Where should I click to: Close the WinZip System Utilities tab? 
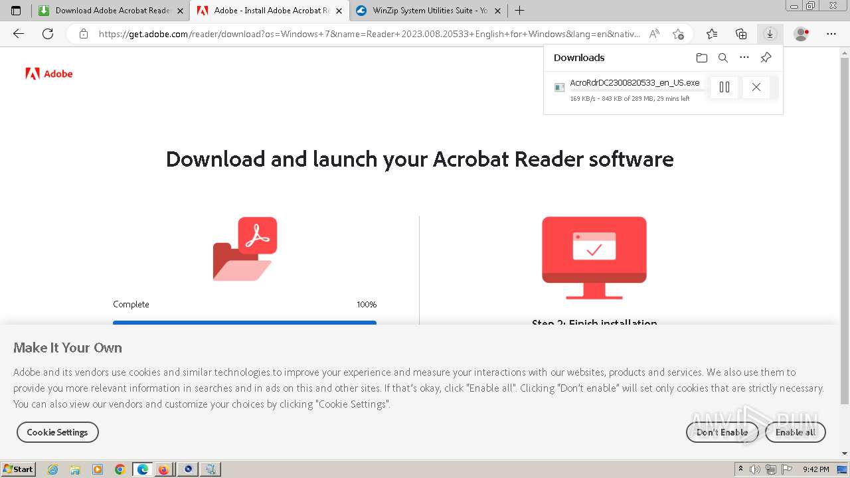[x=498, y=11]
